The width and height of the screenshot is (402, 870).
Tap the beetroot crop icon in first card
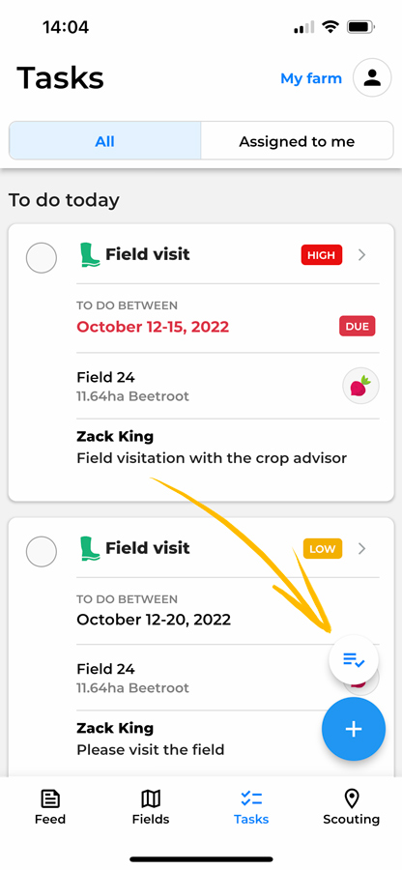click(x=361, y=386)
